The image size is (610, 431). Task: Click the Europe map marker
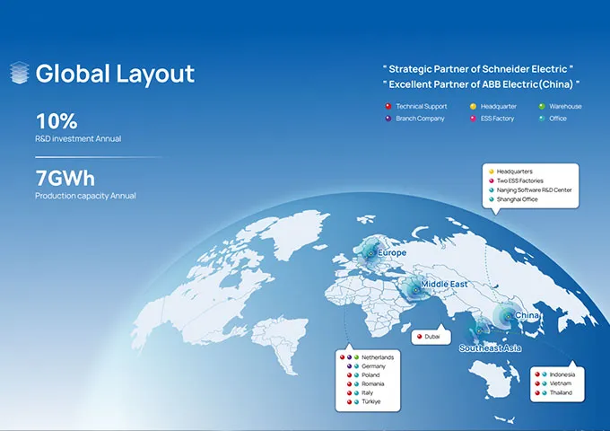click(370, 253)
